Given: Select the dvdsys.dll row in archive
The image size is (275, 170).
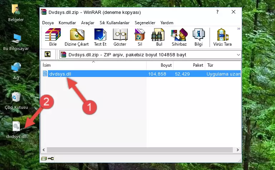Looking at the screenshot, I should click(x=141, y=74).
